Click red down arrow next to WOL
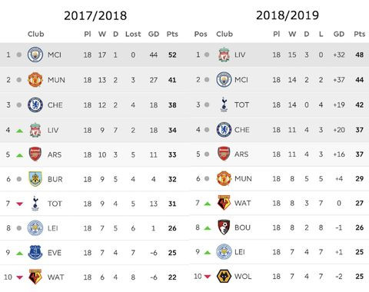The width and height of the screenshot is (369, 292). [208, 277]
